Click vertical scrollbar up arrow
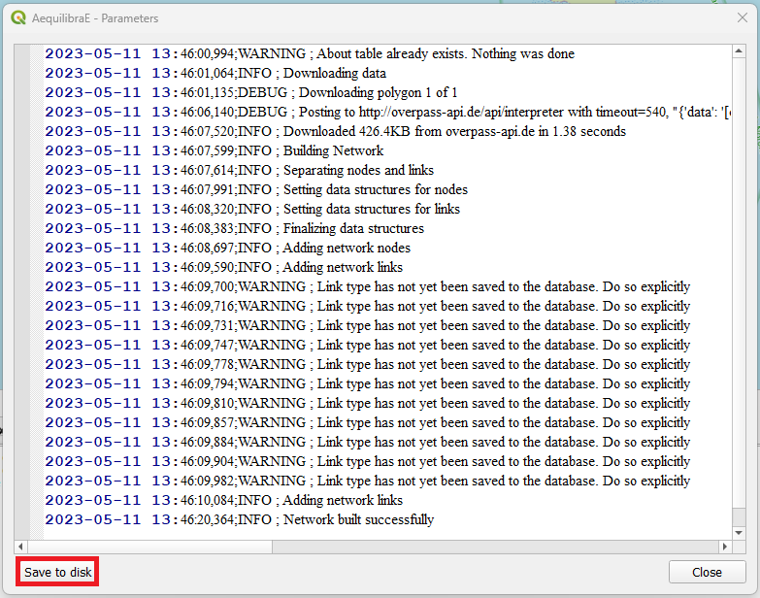Viewport: 760px width, 598px height. 740,51
